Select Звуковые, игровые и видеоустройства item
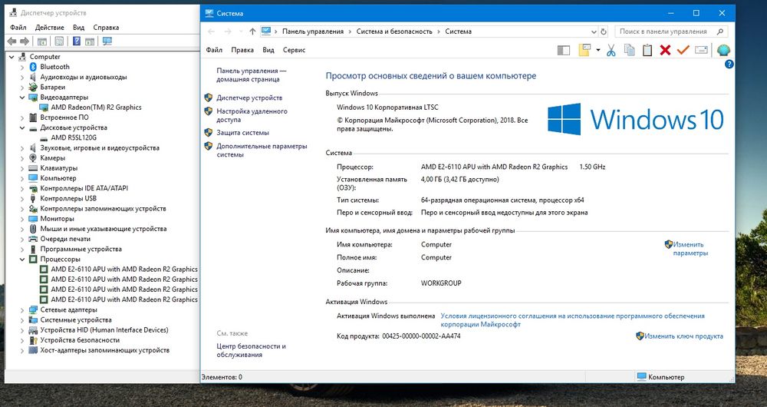 [100, 148]
